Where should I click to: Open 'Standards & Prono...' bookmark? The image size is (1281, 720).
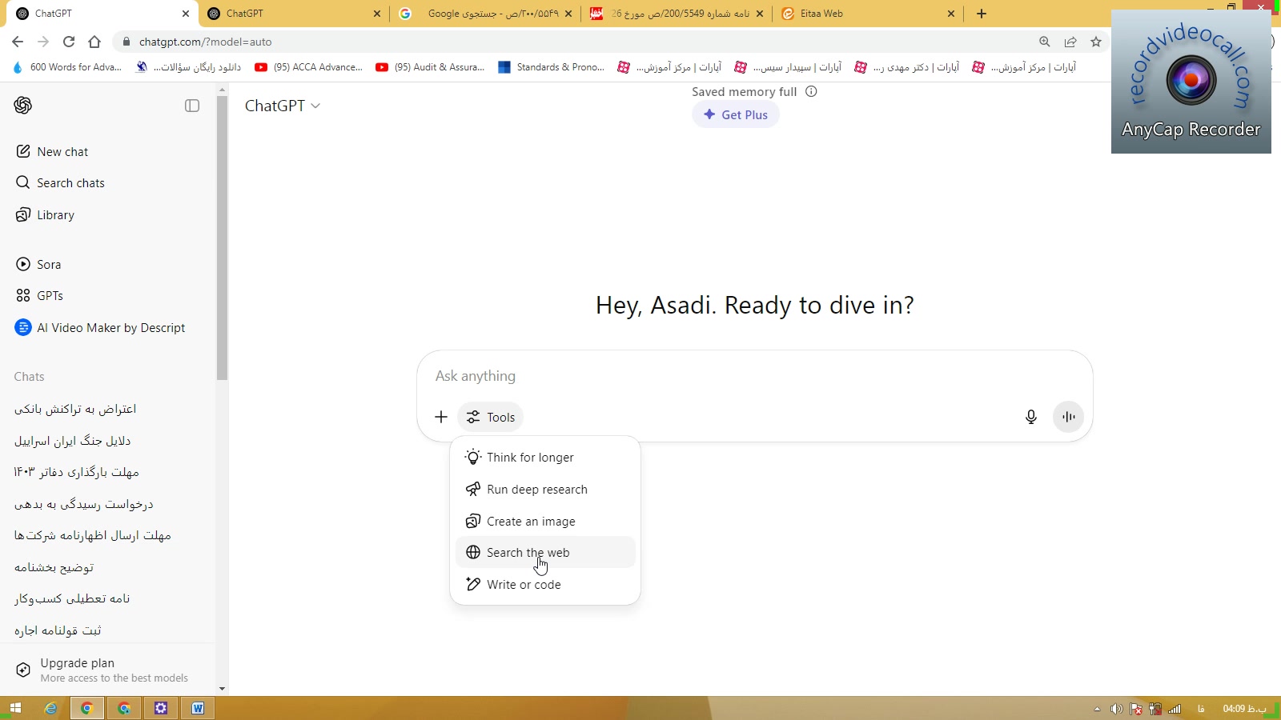[552, 67]
